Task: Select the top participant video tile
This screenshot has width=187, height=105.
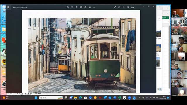Action: [x=179, y=13]
